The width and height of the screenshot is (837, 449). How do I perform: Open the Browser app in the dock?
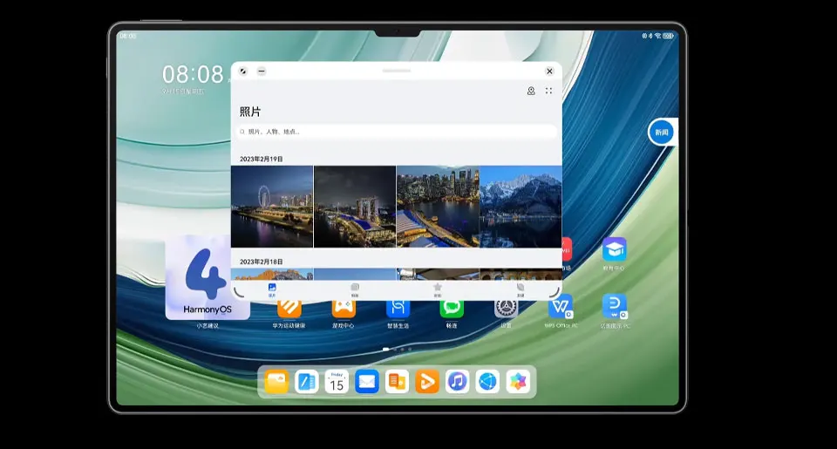[487, 382]
